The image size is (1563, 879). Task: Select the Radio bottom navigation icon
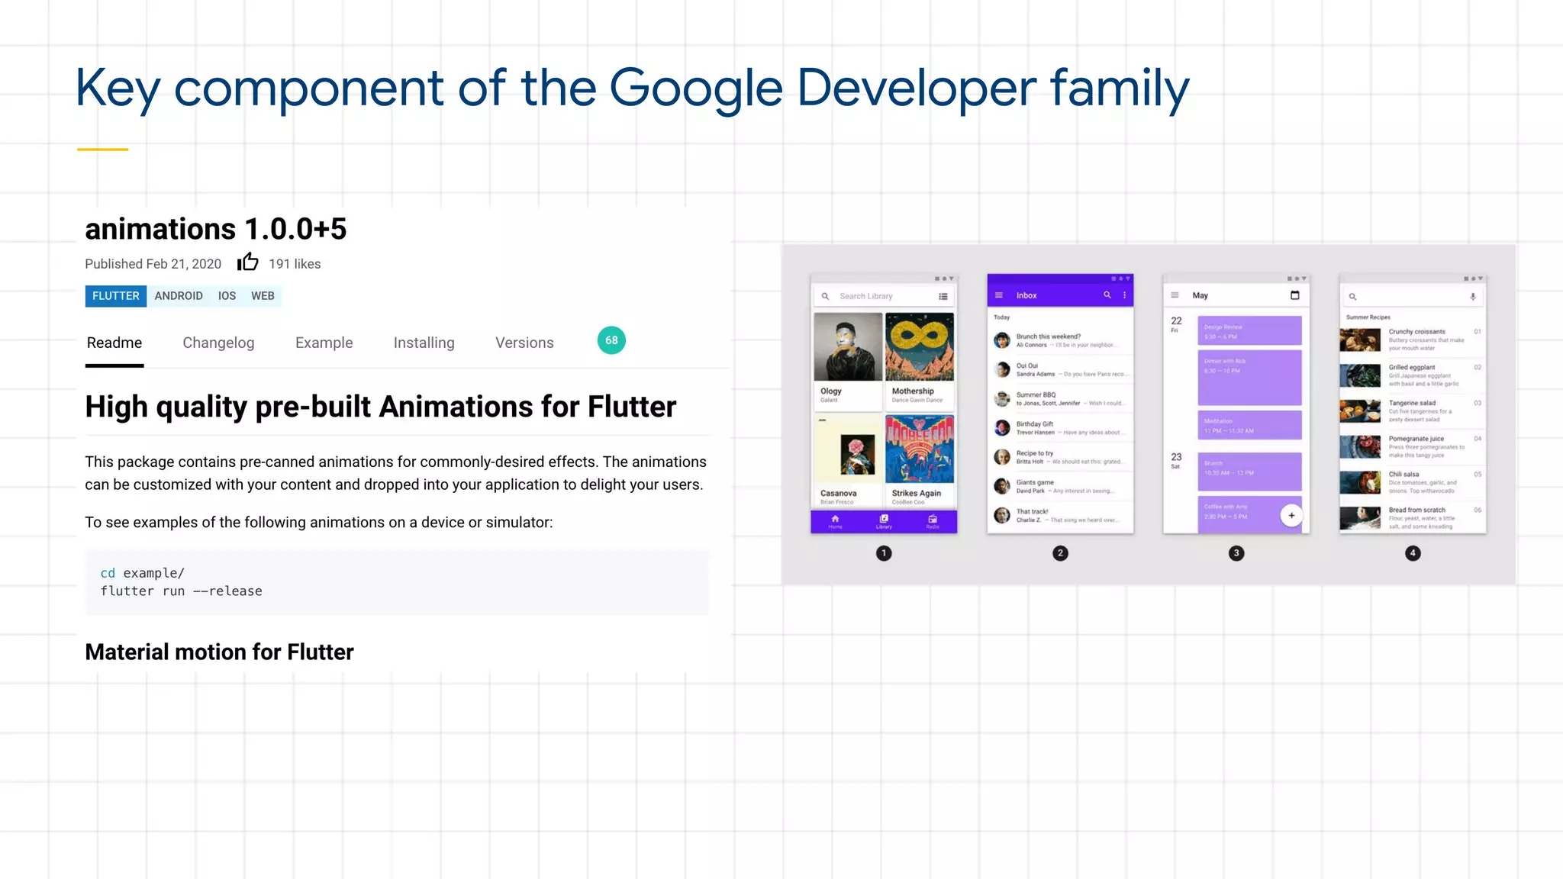933,521
